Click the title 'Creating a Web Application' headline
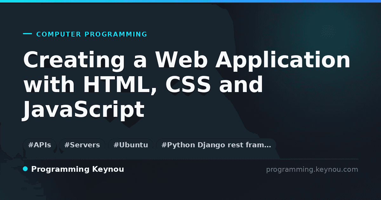The height and width of the screenshot is (200, 381). [x=187, y=85]
